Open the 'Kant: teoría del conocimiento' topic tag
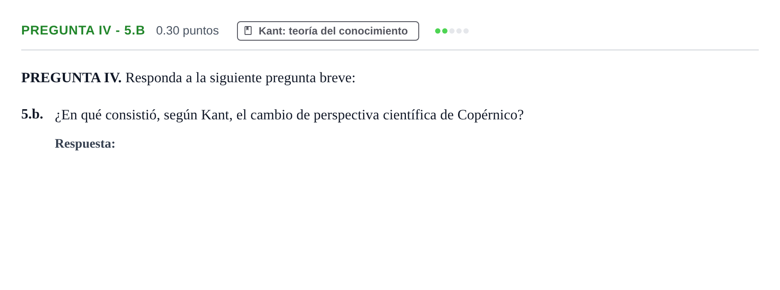 click(328, 31)
